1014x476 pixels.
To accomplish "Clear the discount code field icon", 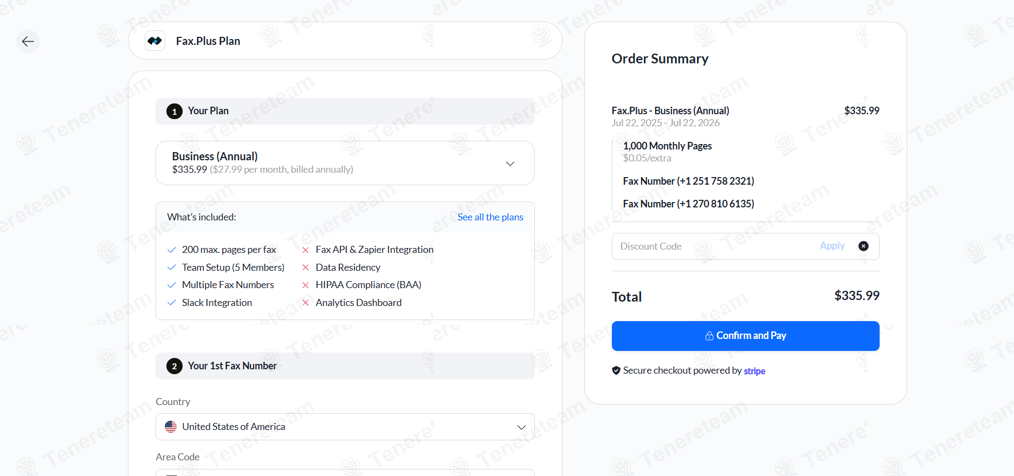I will click(x=863, y=246).
